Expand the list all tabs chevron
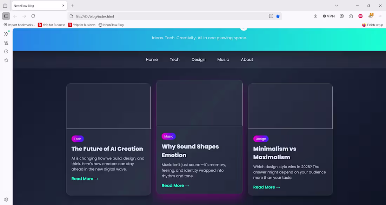This screenshot has height=205, width=386. click(337, 5)
